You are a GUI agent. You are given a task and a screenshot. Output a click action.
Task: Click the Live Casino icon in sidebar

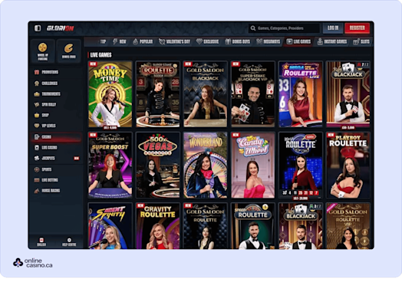[x=37, y=148]
